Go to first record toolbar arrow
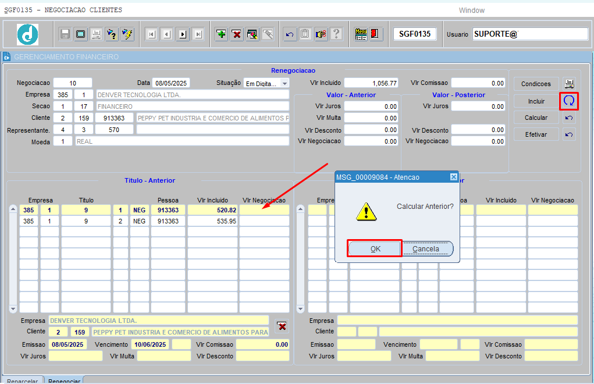Image resolution: width=594 pixels, height=384 pixels. pos(151,34)
